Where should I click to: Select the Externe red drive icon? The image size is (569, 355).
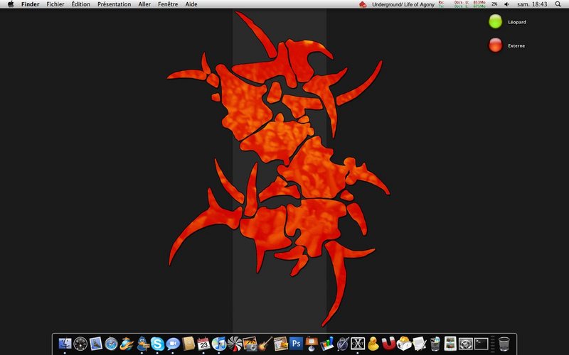click(x=495, y=45)
